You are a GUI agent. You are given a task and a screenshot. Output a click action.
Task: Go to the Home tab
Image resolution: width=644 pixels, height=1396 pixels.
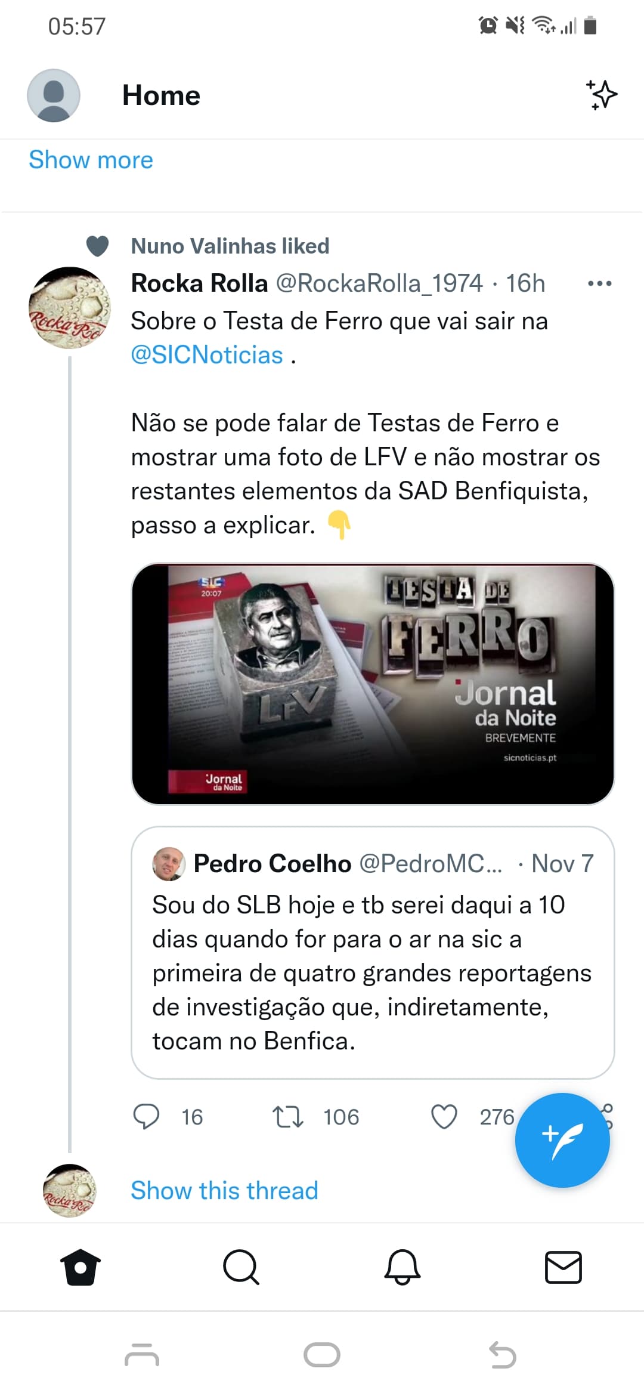coord(80,1267)
